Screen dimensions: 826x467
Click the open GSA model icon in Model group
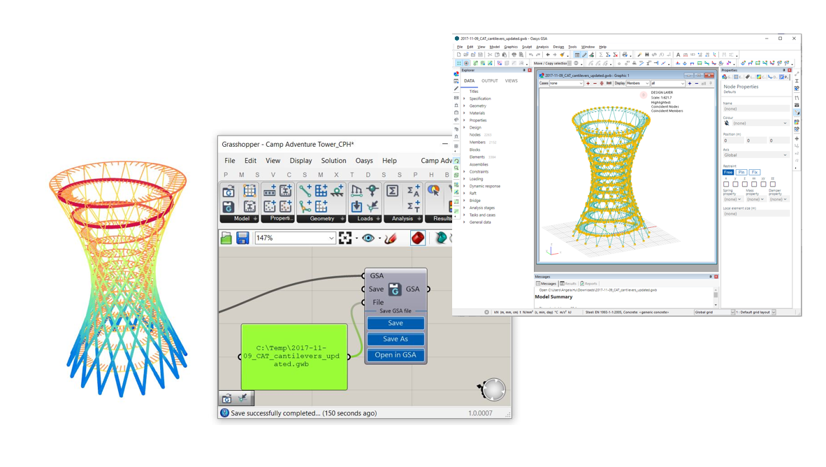[x=229, y=191]
